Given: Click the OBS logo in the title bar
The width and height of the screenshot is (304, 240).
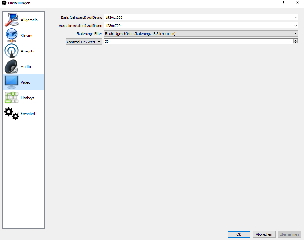Looking at the screenshot, I should 4,3.
